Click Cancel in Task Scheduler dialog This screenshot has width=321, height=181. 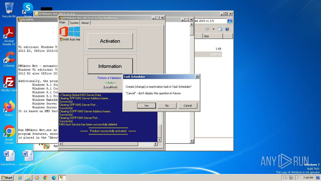(188, 106)
